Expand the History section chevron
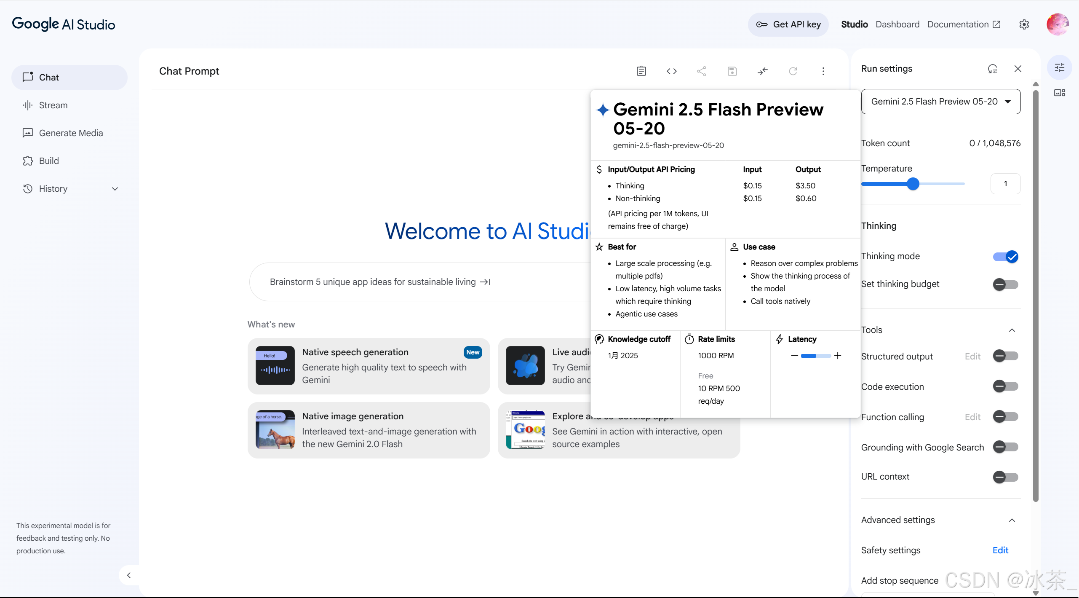 (115, 189)
